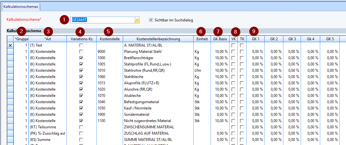Screen dimensions: 346x145
Task: Click the Einheit column header
Action: [x=202, y=39]
